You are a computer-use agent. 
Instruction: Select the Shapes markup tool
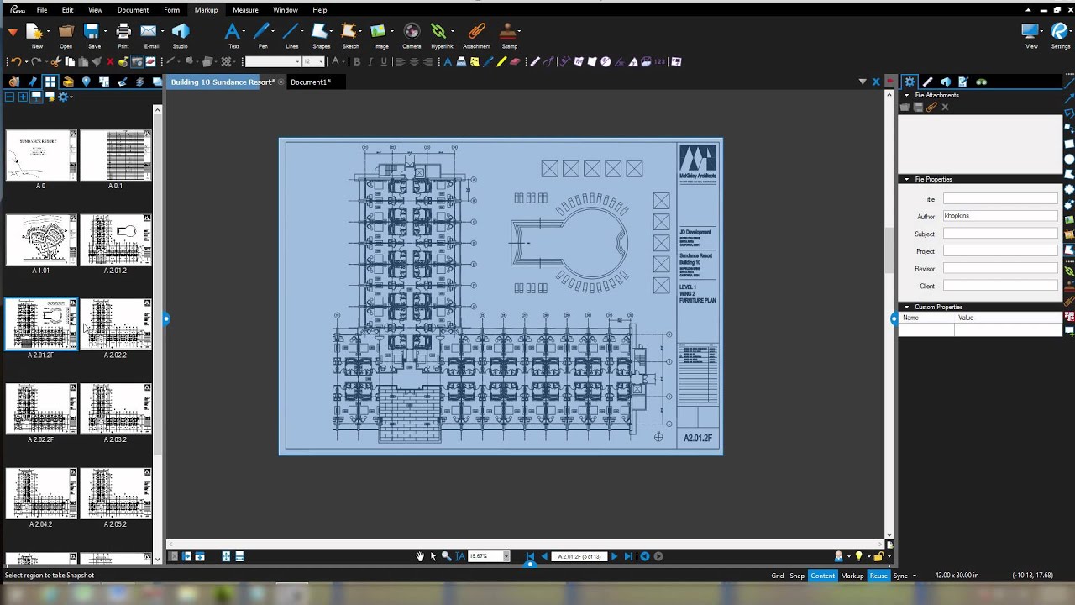coord(319,32)
